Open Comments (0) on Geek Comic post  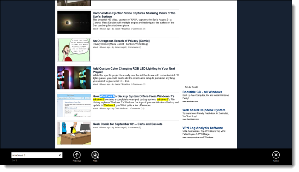click(135, 127)
